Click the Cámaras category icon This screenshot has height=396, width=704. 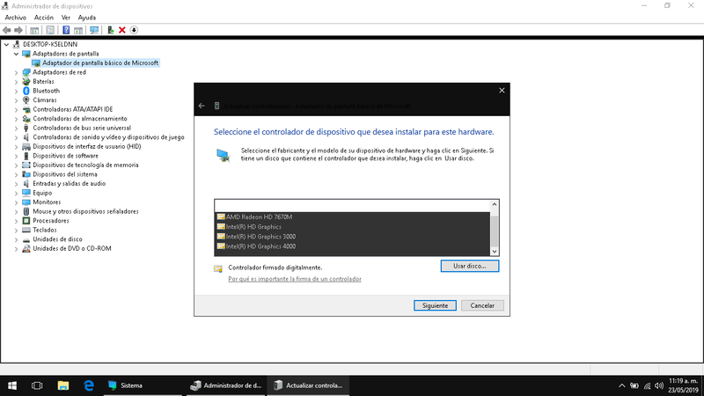pyautogui.click(x=26, y=100)
